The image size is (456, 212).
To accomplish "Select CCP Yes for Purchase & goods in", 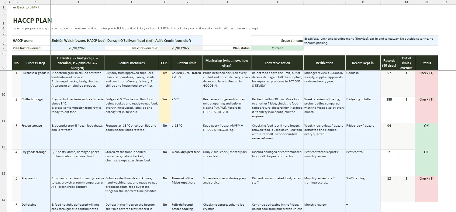I will [x=165, y=84].
